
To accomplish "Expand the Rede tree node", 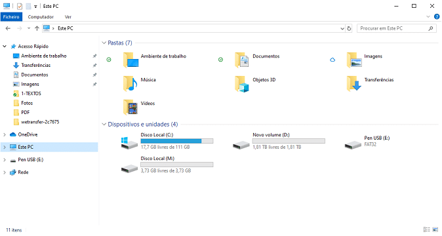I will point(5,172).
